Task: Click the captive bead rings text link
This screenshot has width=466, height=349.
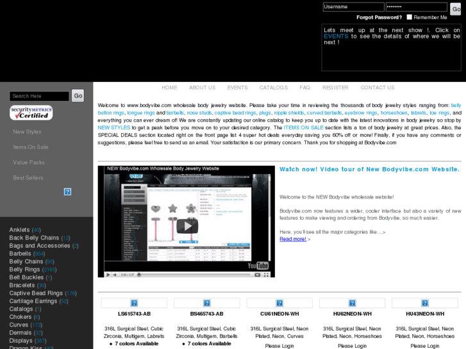Action: 235,113
